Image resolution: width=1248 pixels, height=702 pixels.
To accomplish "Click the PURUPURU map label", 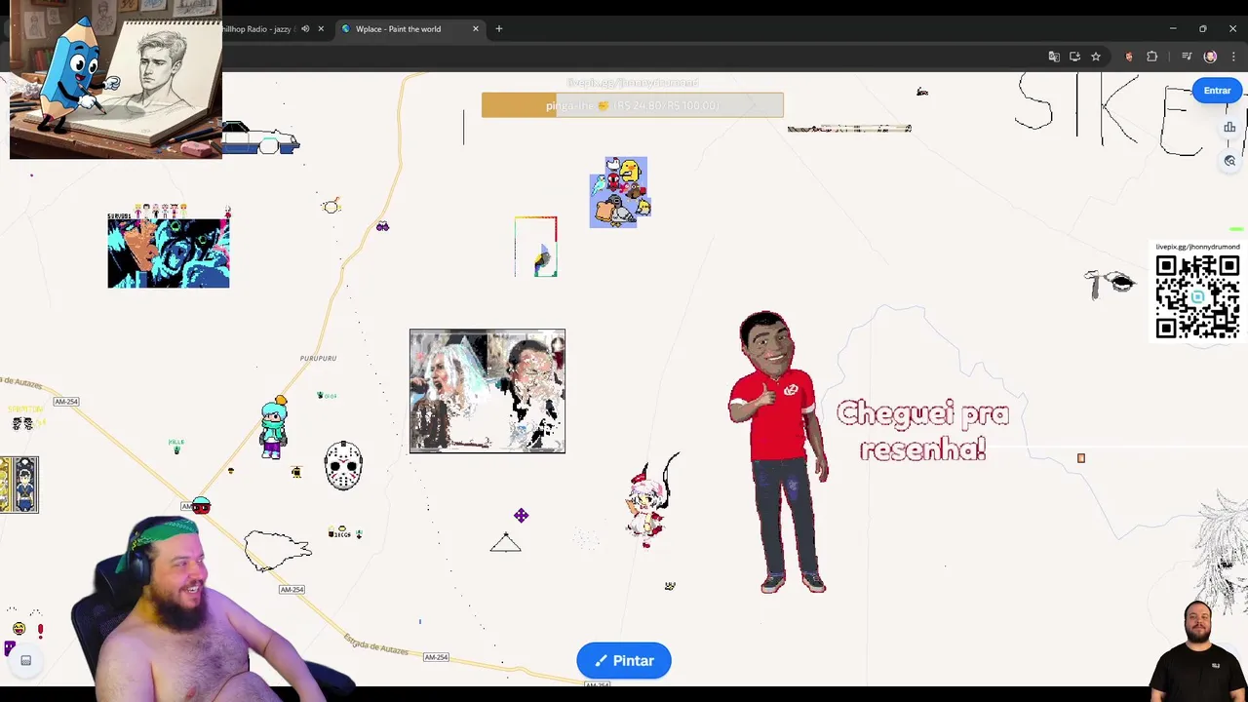I will click(x=318, y=358).
